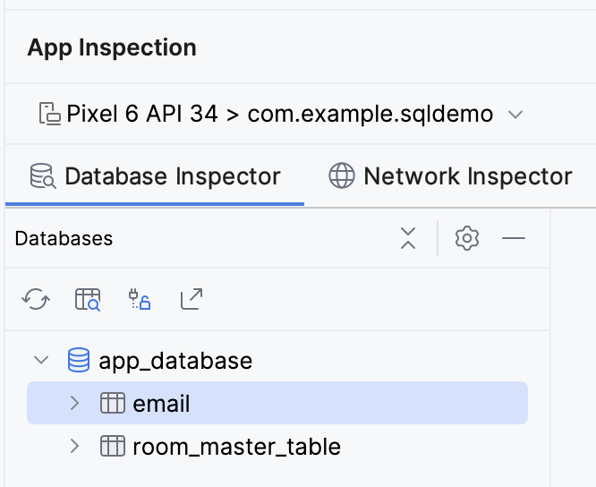Screen dimensions: 596x487
Task: Collapse the app_database tree node
Action: [41, 361]
